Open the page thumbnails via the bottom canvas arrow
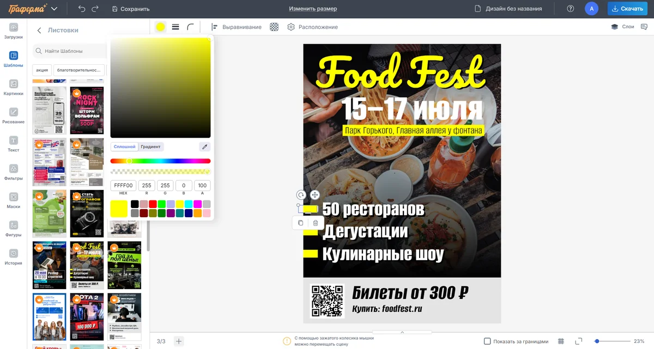This screenshot has width=654, height=349. coord(402,331)
